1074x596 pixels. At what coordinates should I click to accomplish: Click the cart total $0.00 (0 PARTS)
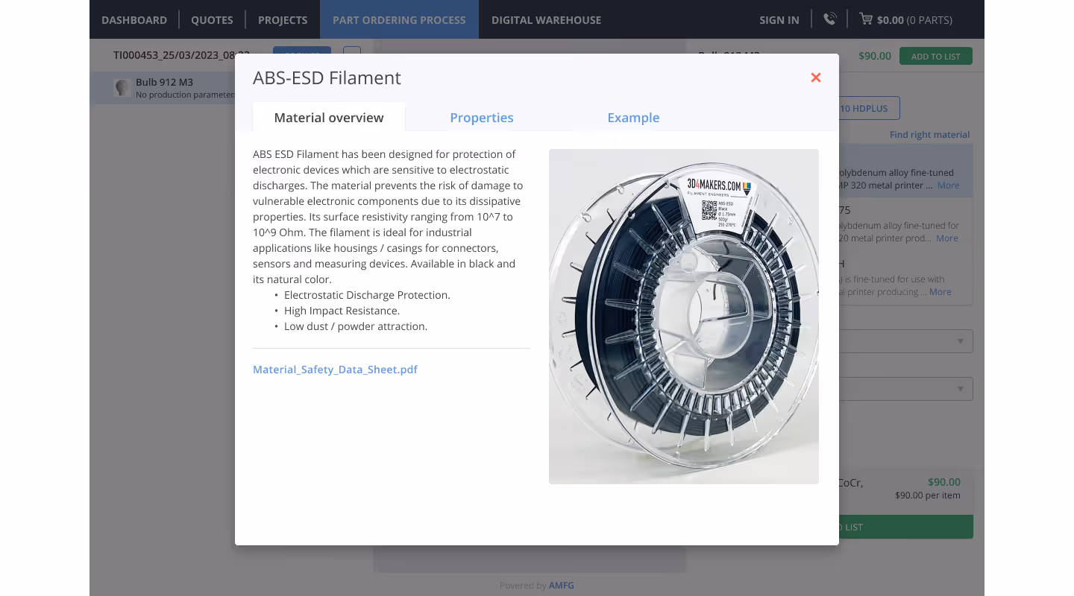tap(914, 20)
